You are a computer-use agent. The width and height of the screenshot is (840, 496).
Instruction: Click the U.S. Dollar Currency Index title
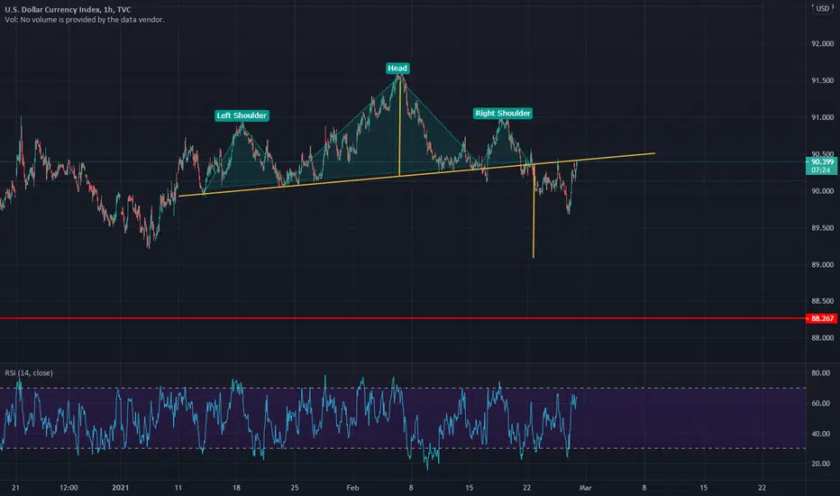click(68, 9)
